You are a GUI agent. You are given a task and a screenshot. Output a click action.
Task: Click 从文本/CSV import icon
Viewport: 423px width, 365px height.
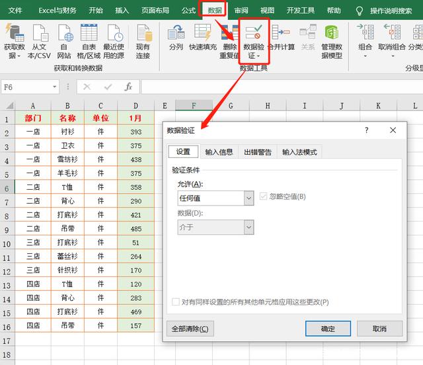[39, 34]
